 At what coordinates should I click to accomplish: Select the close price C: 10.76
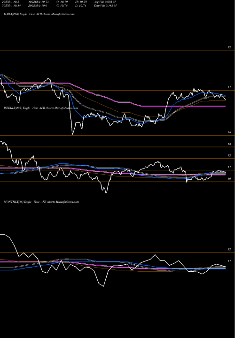tap(62, 6)
